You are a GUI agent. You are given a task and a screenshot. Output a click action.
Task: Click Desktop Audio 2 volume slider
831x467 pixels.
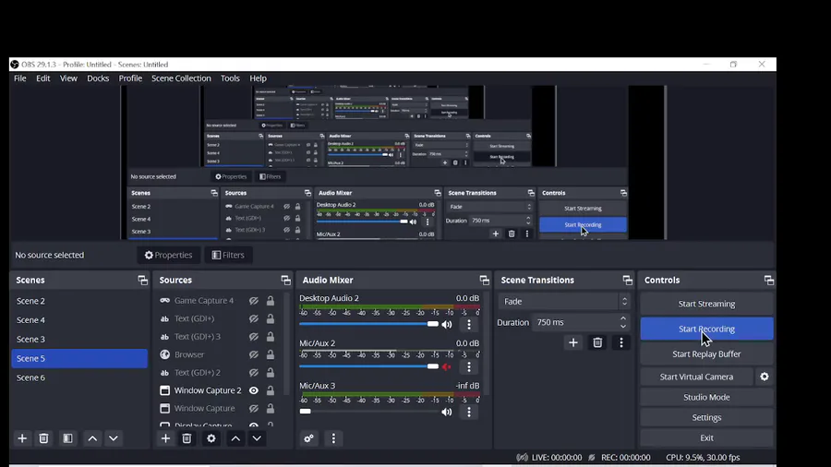(x=368, y=324)
